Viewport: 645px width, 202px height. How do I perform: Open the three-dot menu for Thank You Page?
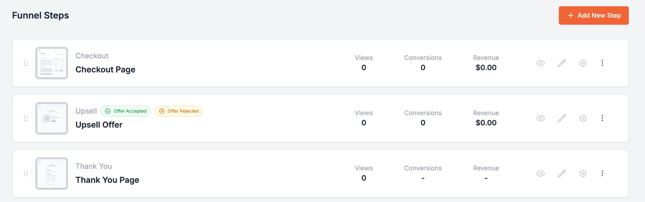[602, 173]
